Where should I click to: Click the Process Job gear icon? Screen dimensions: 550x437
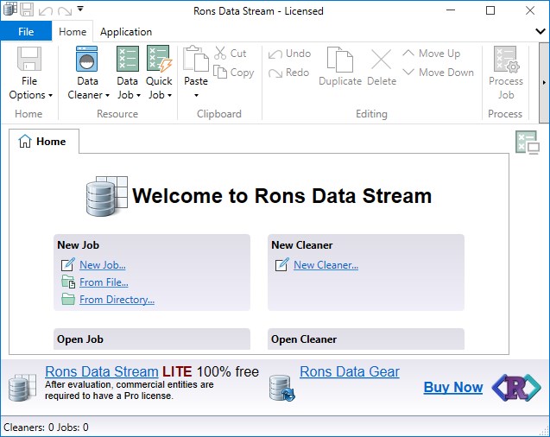pos(506,59)
